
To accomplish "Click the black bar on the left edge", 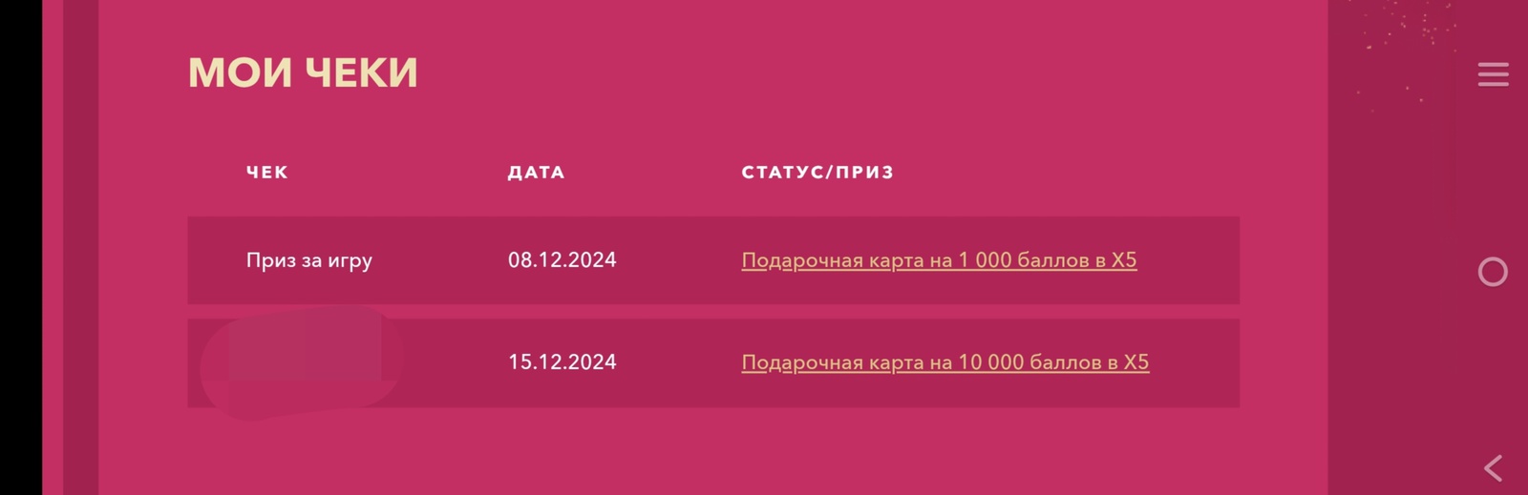I will [20, 248].
